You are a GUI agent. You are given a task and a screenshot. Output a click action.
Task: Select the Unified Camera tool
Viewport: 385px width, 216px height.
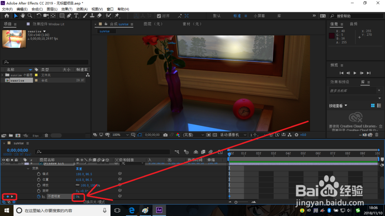46,16
